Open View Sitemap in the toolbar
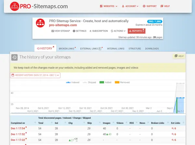195x145 pixels. (61, 31)
